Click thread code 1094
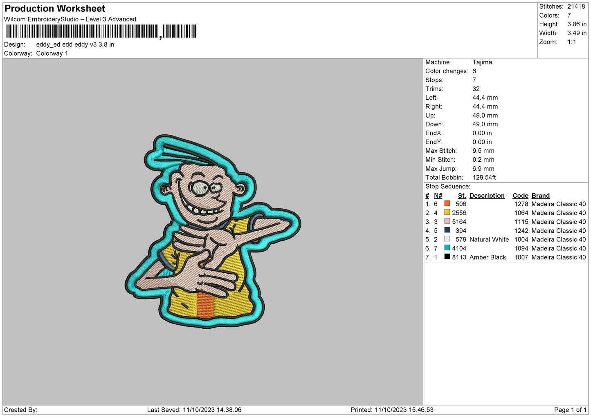The height and width of the screenshot is (417, 591). [521, 248]
